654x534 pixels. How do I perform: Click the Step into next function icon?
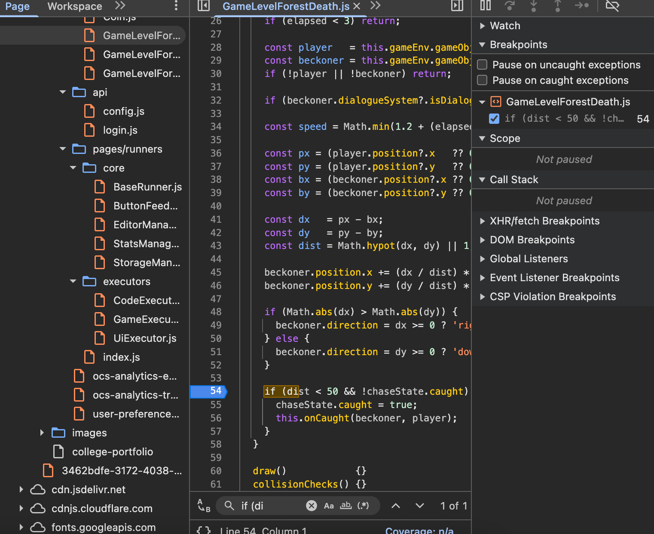click(x=534, y=5)
